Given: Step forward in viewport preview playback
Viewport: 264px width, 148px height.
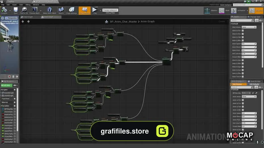Looking at the screenshot, I should (17, 76).
